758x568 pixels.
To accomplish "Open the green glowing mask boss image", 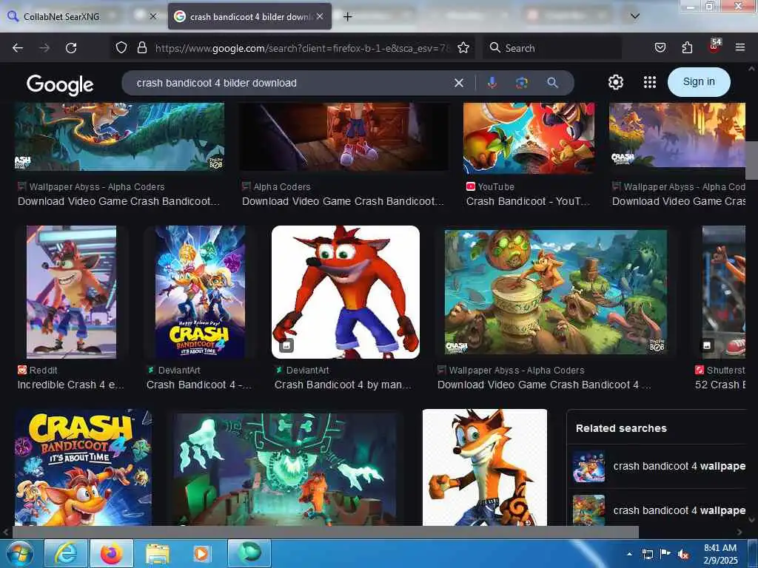I will (285, 469).
